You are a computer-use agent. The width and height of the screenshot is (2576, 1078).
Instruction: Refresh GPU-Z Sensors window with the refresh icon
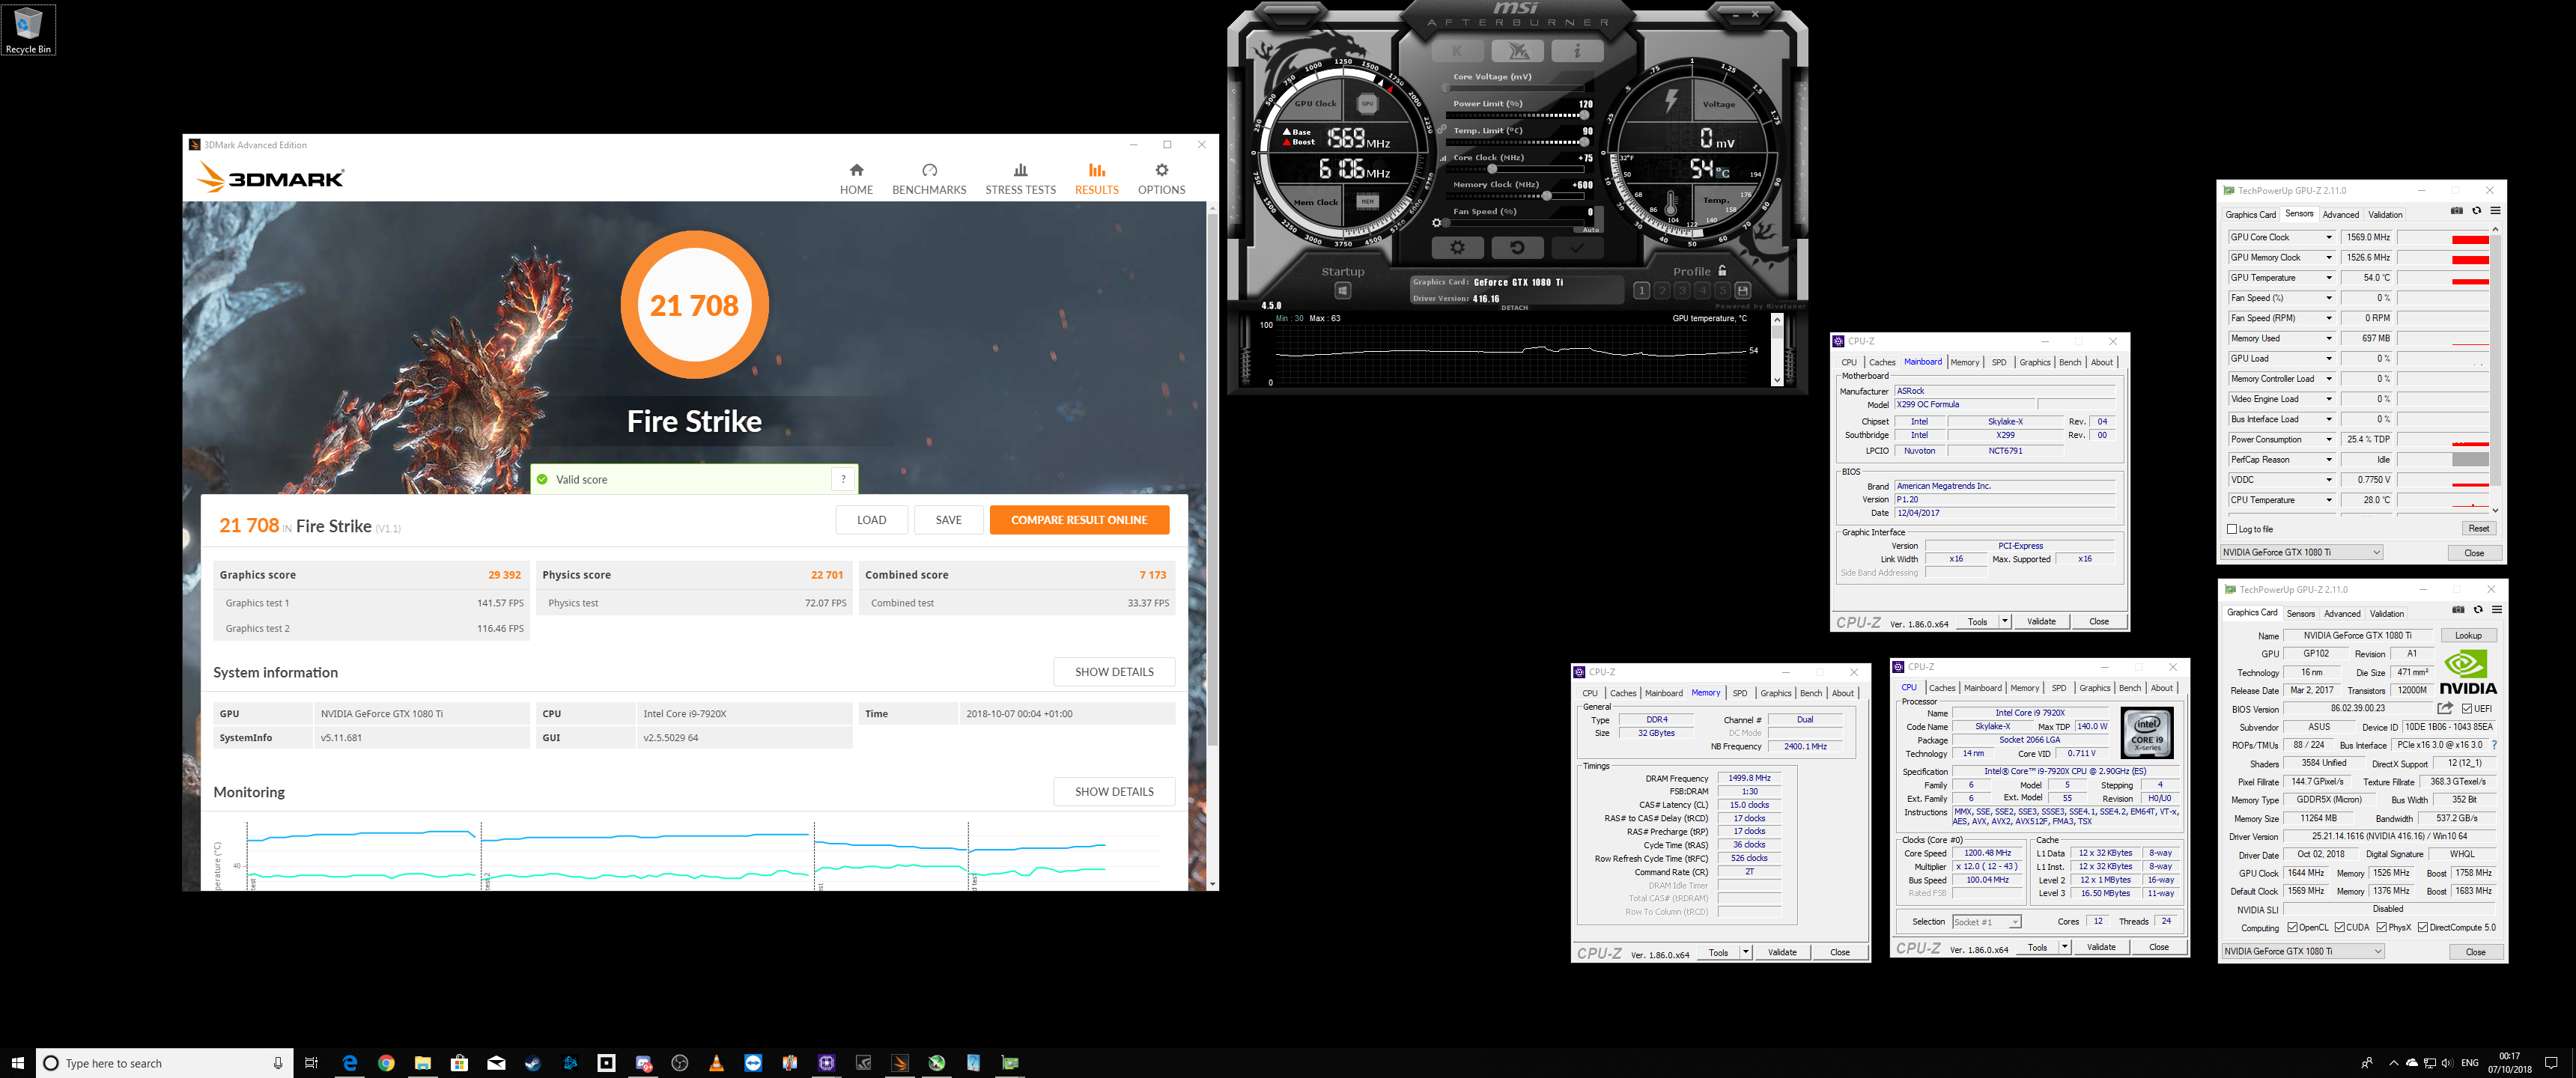(x=2477, y=210)
